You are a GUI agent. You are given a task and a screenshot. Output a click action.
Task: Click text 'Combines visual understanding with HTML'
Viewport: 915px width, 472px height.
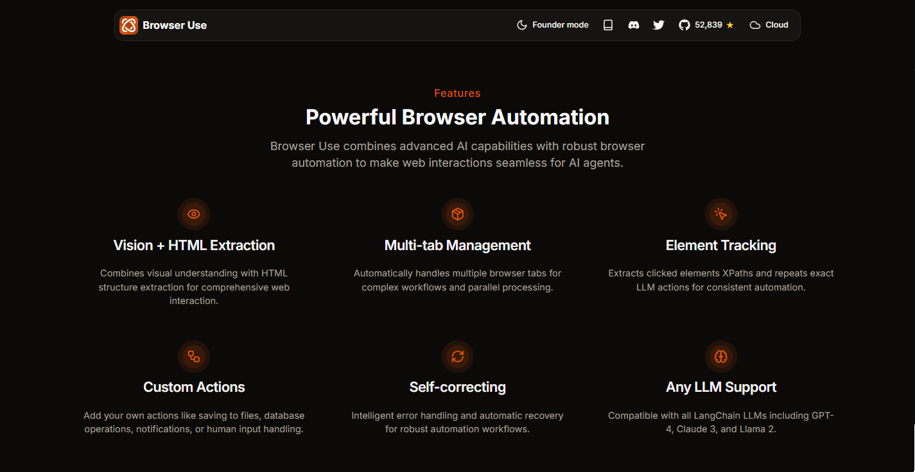[194, 273]
